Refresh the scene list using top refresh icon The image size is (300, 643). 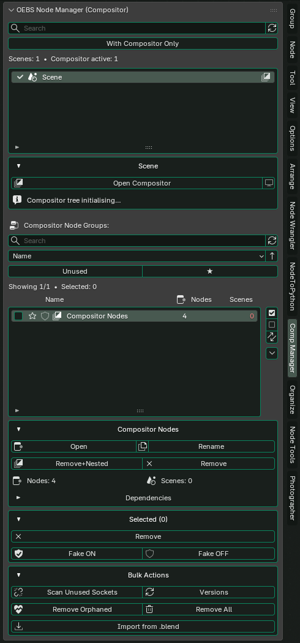pyautogui.click(x=272, y=28)
